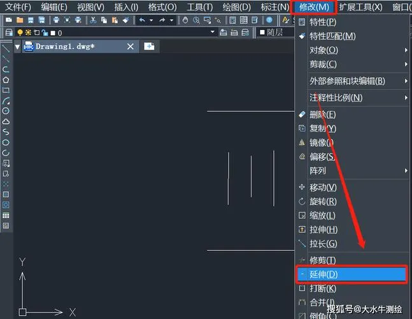The width and height of the screenshot is (412, 319).
Task: Choose 打断(K) menu item
Action: [352, 288]
